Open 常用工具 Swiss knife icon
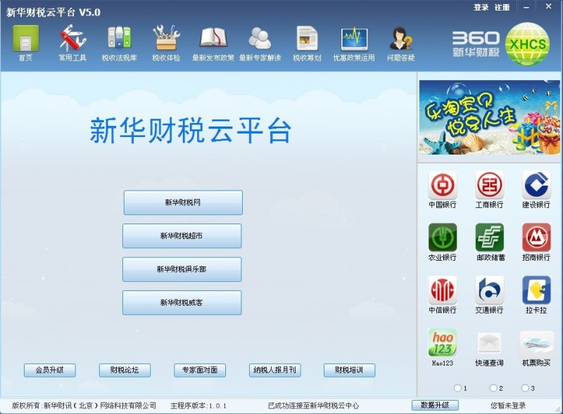The width and height of the screenshot is (563, 414). pyautogui.click(x=73, y=37)
